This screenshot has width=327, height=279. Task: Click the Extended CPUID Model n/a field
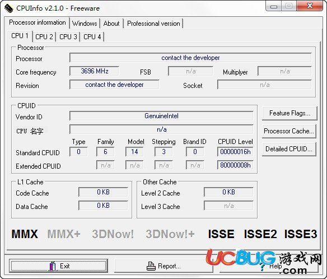[134, 165]
